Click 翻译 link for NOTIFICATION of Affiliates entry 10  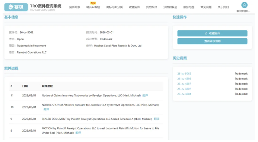46,109
